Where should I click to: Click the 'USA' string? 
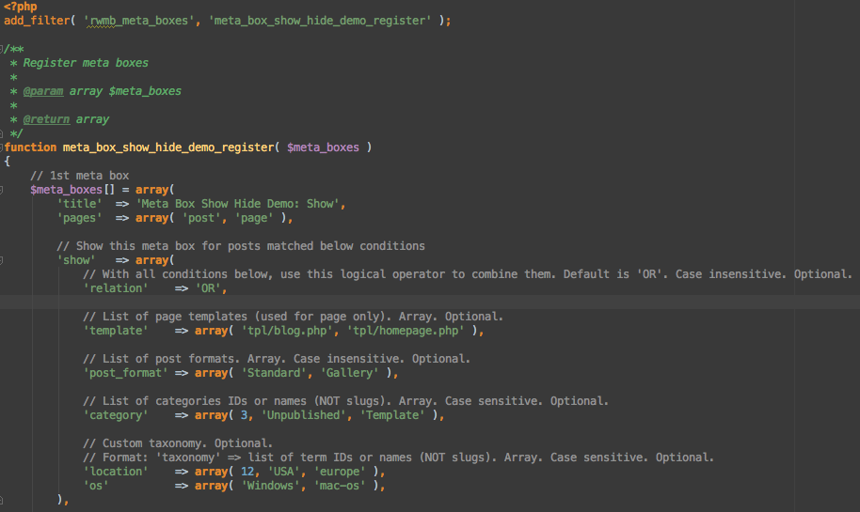tap(283, 472)
